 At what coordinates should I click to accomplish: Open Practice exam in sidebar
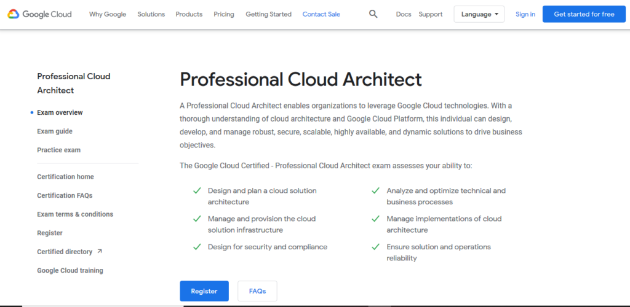click(58, 150)
